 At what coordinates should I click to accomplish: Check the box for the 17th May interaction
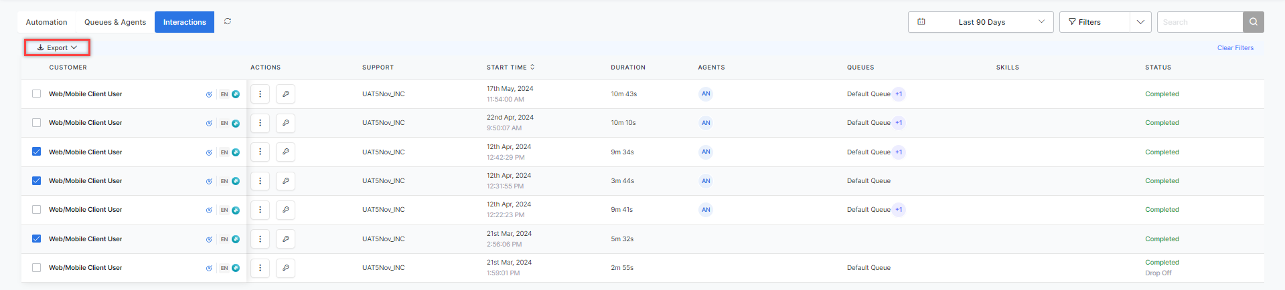(37, 94)
